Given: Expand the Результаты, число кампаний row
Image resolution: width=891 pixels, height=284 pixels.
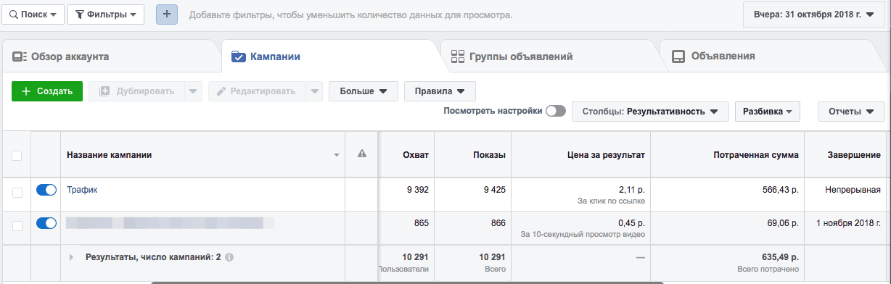Looking at the screenshot, I should coord(71,256).
